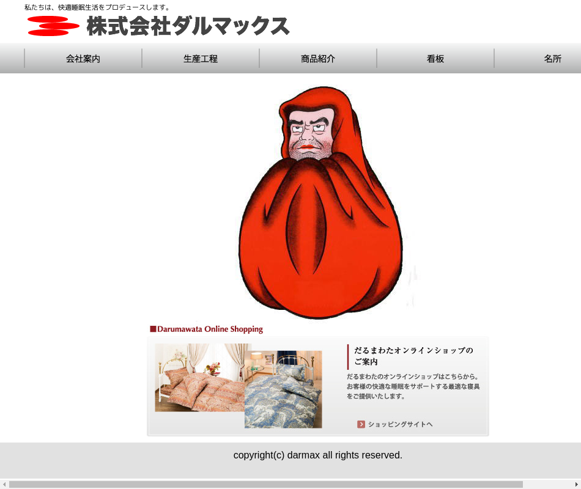Choose 名所 from the navigation bar
581x489 pixels.
[552, 59]
